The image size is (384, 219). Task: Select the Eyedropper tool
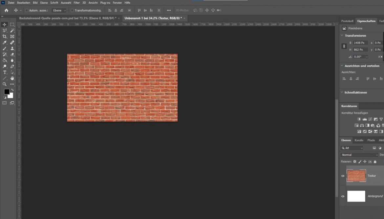coord(4,42)
